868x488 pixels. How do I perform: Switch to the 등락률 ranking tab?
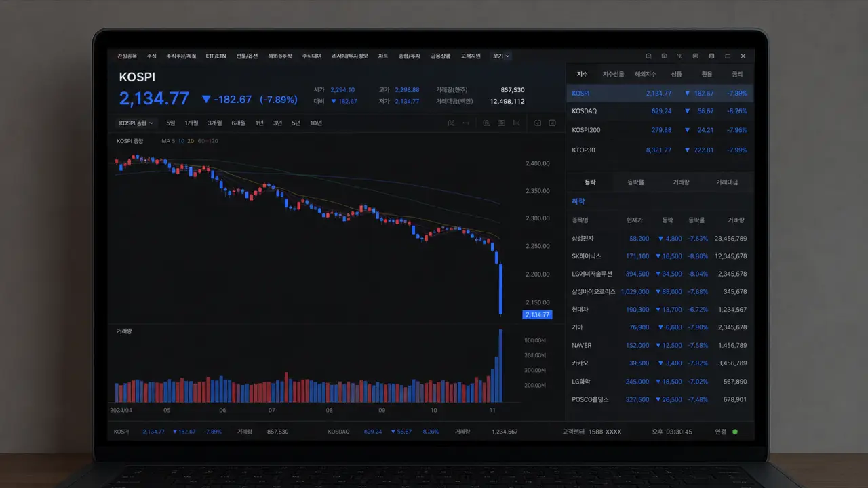point(636,182)
